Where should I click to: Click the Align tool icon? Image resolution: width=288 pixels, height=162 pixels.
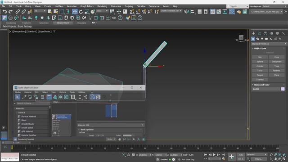click(193, 12)
